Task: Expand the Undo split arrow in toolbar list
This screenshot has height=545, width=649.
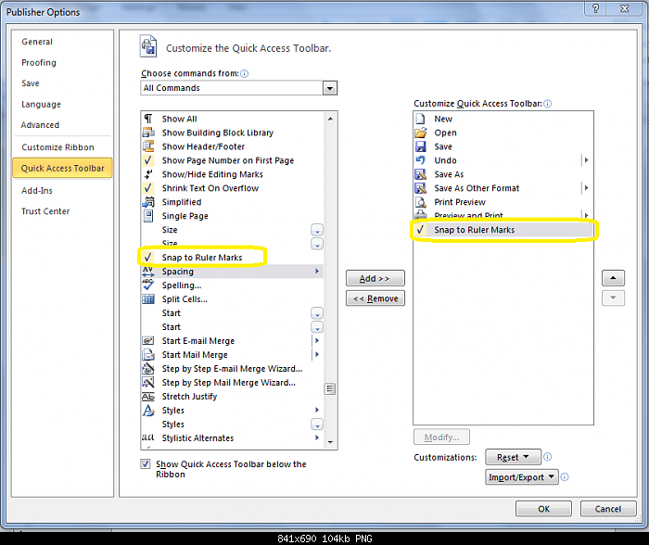Action: point(586,160)
